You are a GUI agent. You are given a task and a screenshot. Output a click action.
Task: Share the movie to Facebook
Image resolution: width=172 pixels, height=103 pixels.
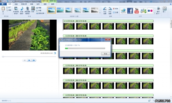tap(130, 11)
